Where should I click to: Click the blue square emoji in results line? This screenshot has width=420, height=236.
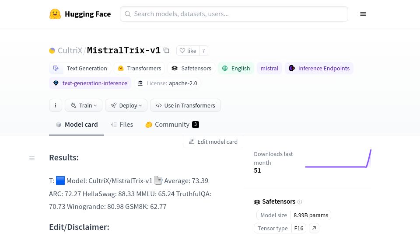point(60,180)
